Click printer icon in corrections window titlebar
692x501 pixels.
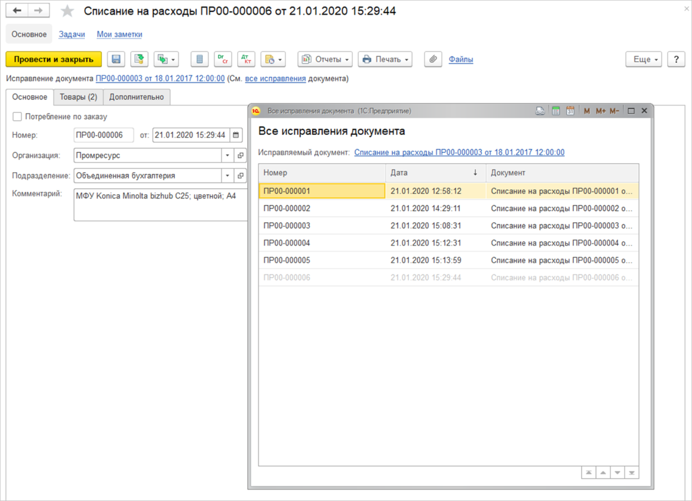coord(540,110)
